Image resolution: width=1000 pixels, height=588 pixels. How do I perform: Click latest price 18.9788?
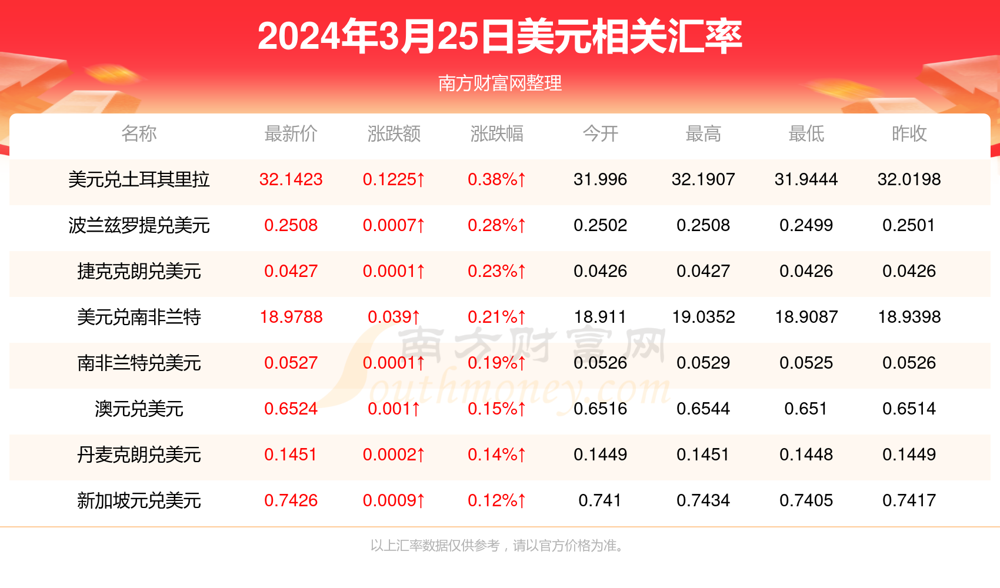point(291,317)
